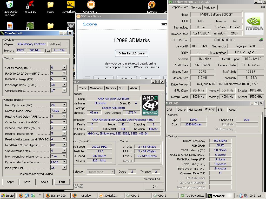Switch to Memset taskbar button

[219, 196]
